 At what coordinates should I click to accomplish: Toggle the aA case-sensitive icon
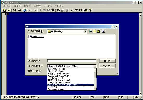[x=72, y=10]
